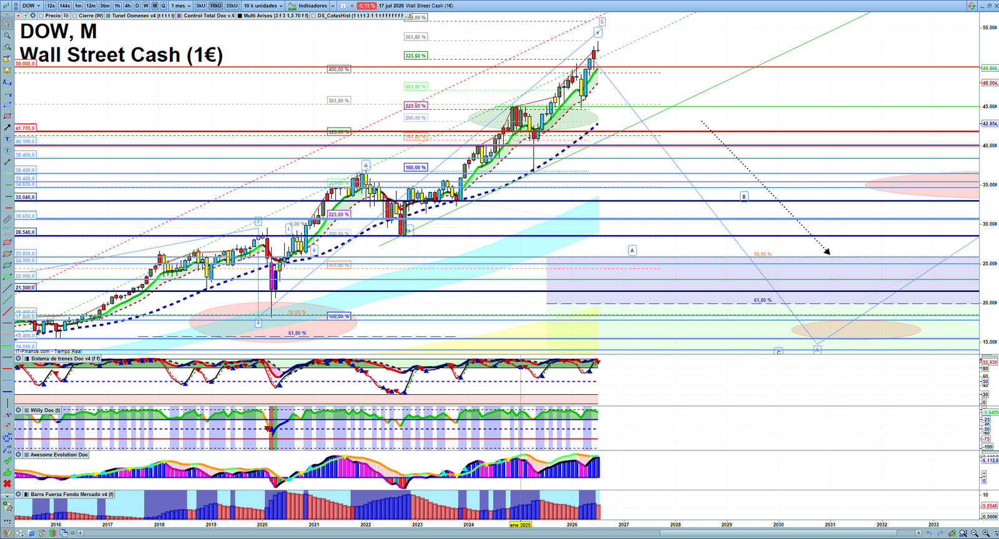Click the green sync icon at top right
999x539 pixels.
click(x=972, y=6)
